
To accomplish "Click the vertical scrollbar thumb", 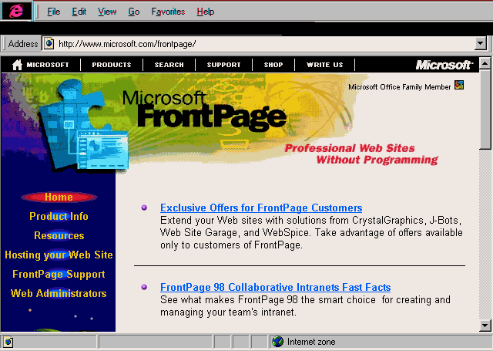I will pyautogui.click(x=485, y=110).
